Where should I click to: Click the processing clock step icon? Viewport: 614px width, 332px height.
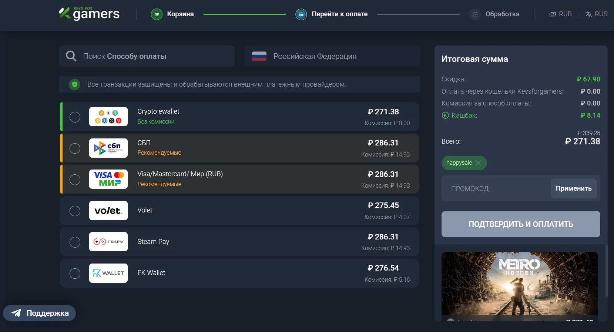tap(475, 14)
